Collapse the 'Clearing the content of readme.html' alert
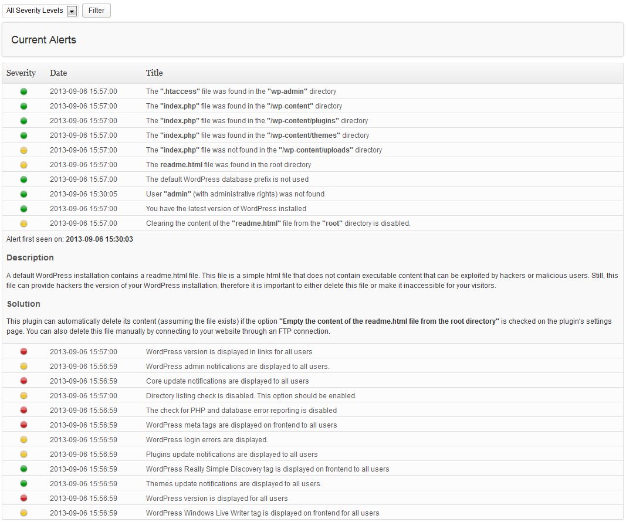 tap(278, 223)
